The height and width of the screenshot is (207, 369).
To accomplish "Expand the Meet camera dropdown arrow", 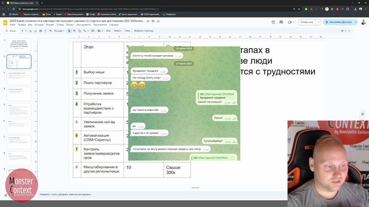I will [293, 22].
